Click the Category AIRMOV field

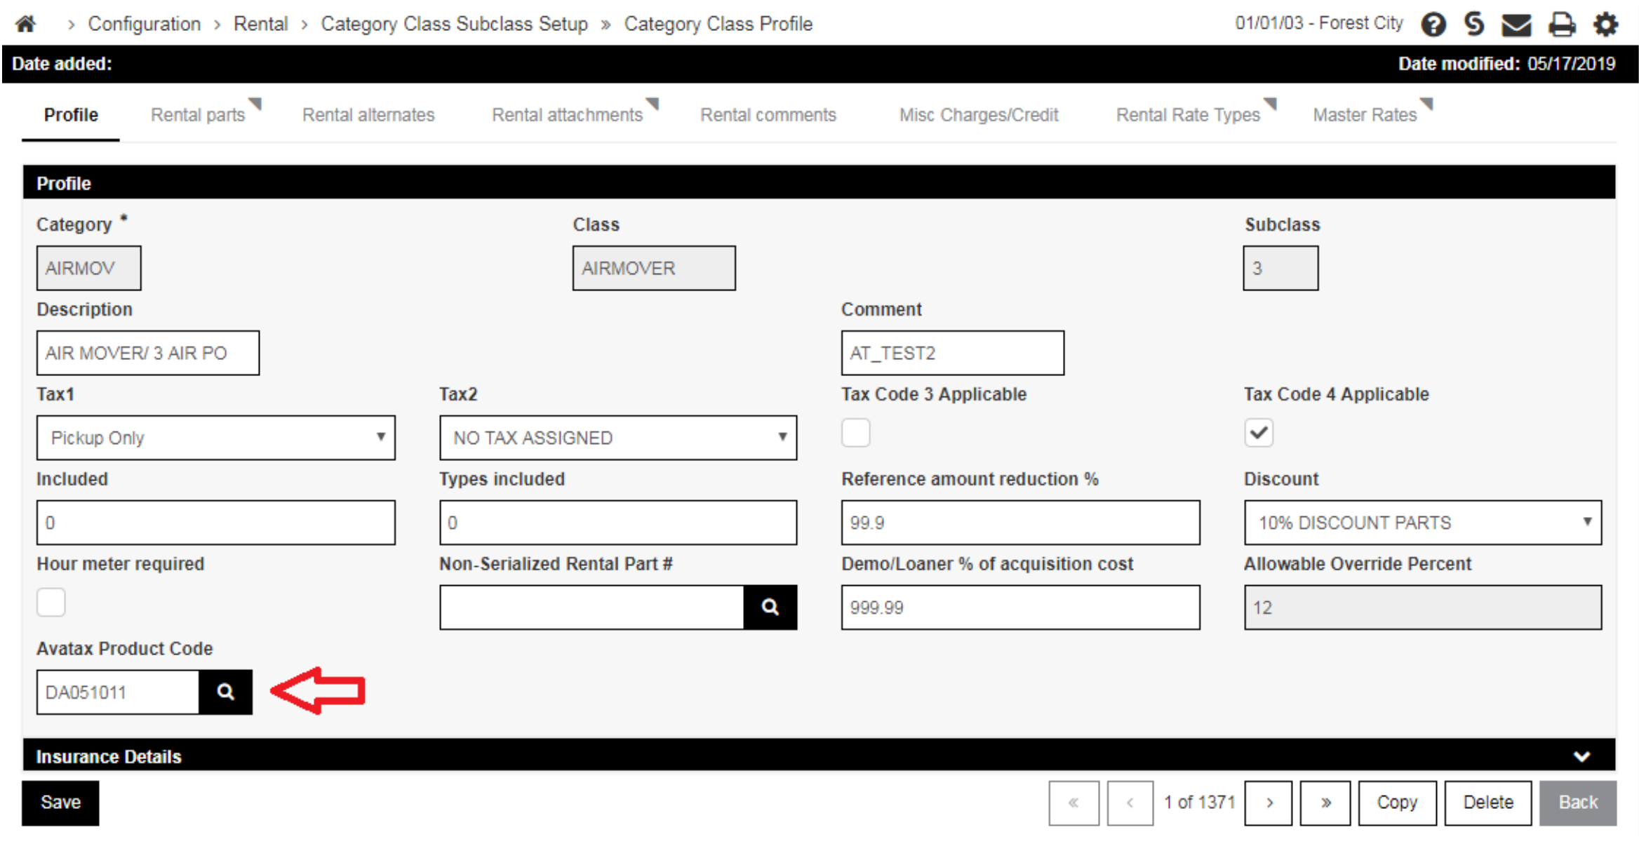pos(89,268)
